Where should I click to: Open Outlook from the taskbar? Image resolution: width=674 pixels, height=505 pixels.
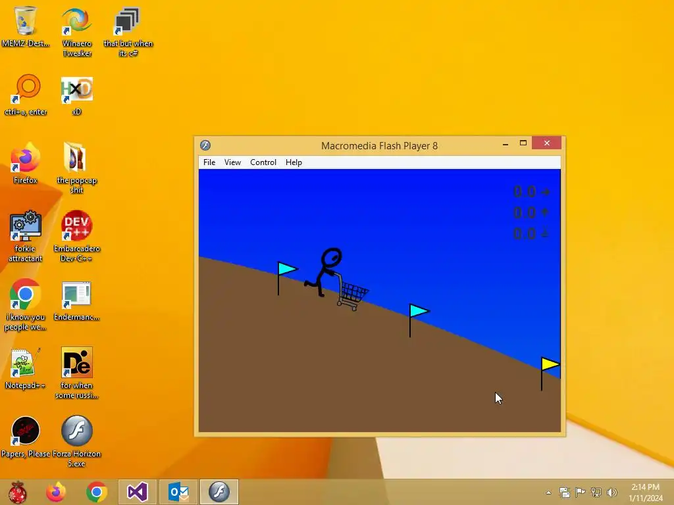click(x=178, y=492)
